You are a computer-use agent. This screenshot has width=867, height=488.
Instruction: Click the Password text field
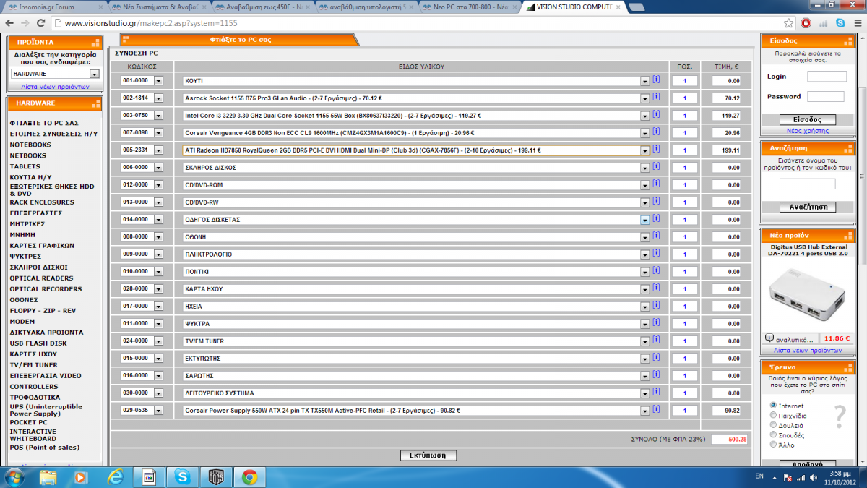(x=825, y=96)
